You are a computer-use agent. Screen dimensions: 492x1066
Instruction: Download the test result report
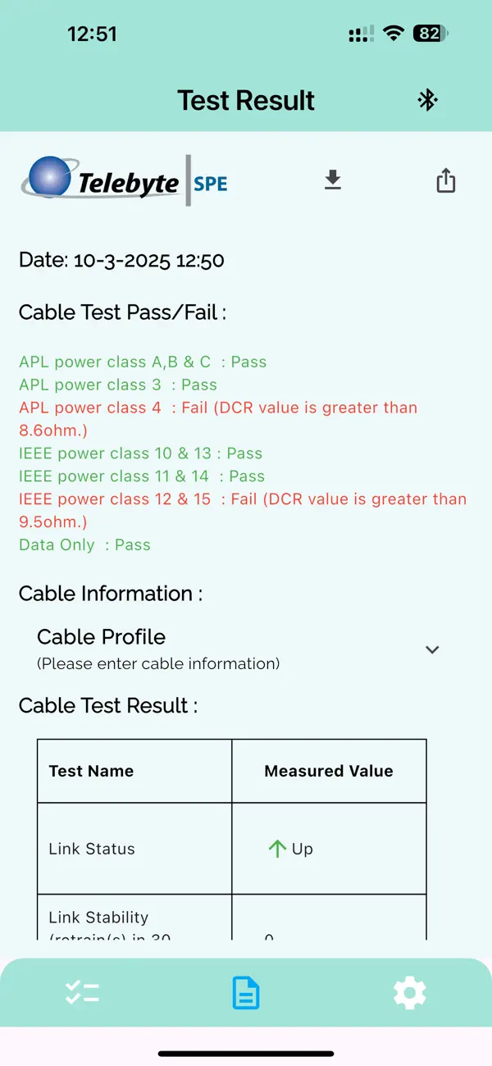(332, 180)
